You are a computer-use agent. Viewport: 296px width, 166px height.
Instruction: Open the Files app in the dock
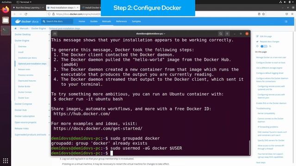pos(6,20)
